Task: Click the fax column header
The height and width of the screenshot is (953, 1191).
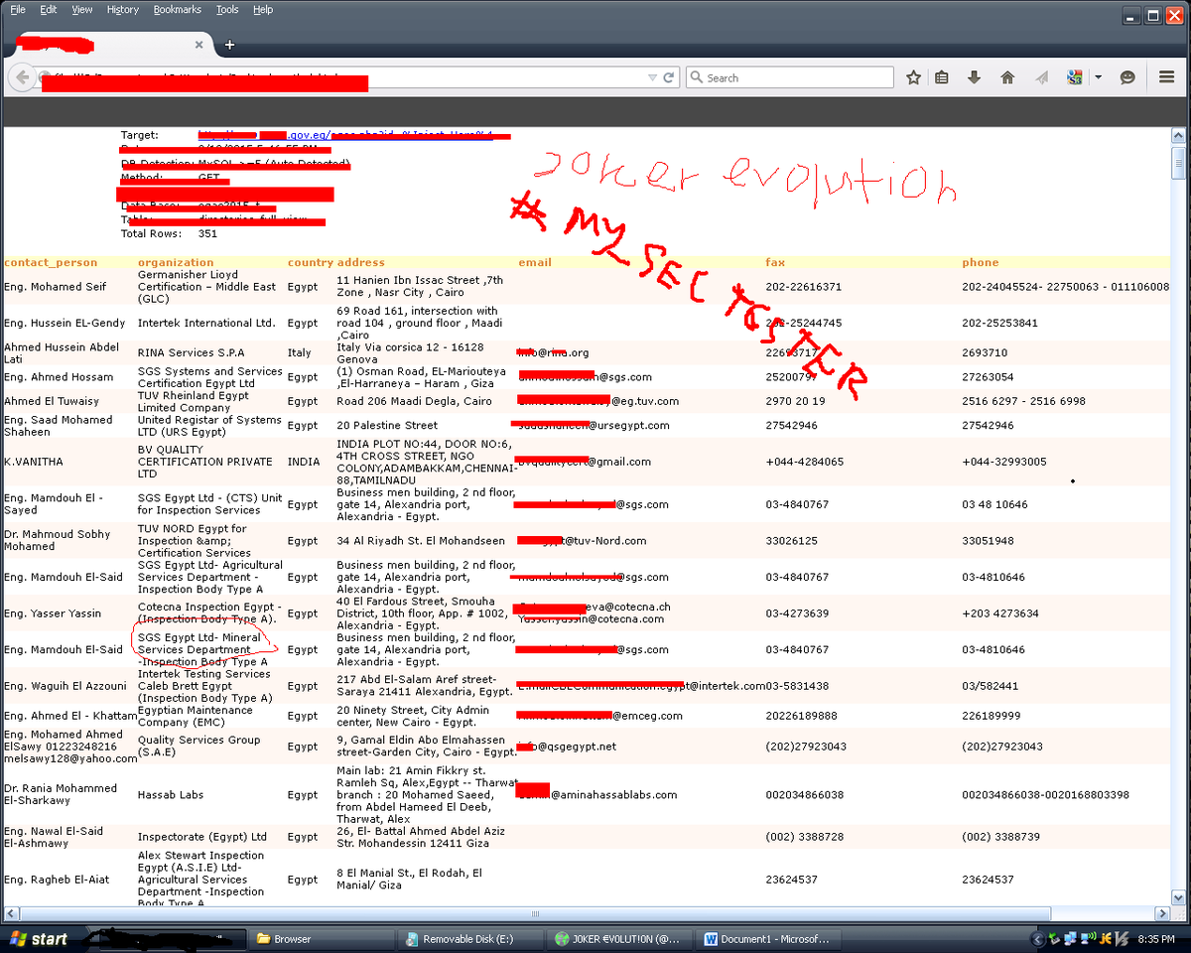Action: [x=775, y=262]
